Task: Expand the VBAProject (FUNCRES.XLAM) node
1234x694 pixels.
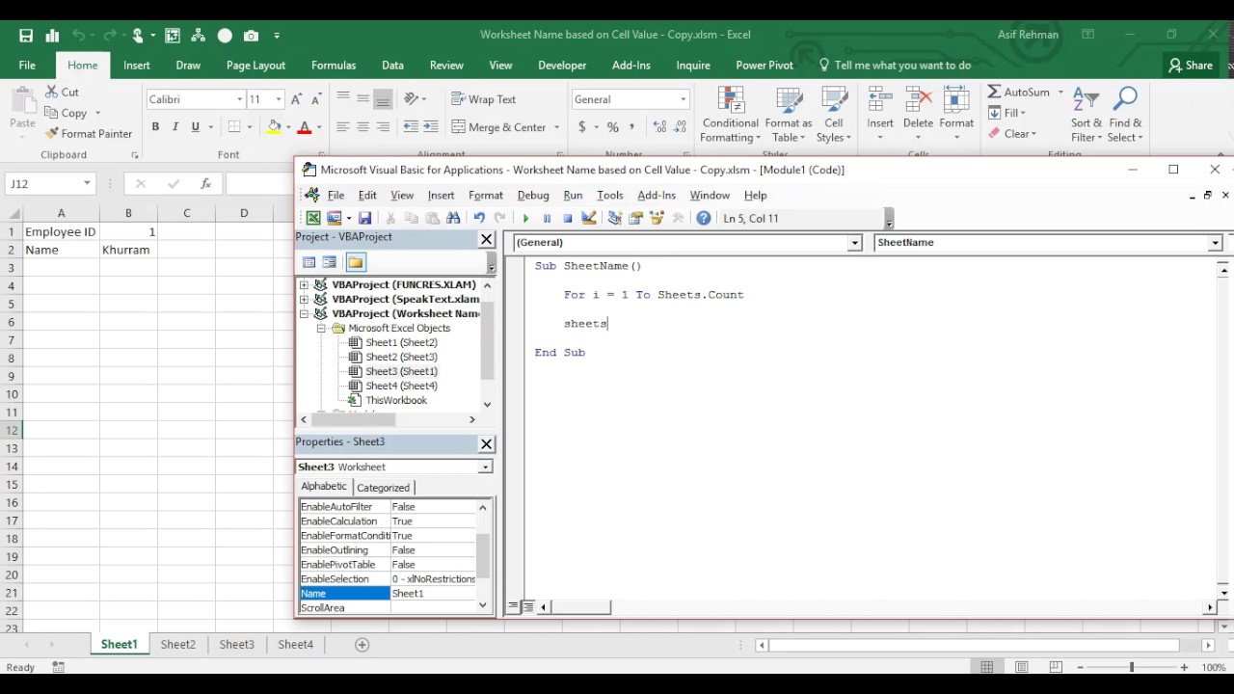Action: [305, 285]
